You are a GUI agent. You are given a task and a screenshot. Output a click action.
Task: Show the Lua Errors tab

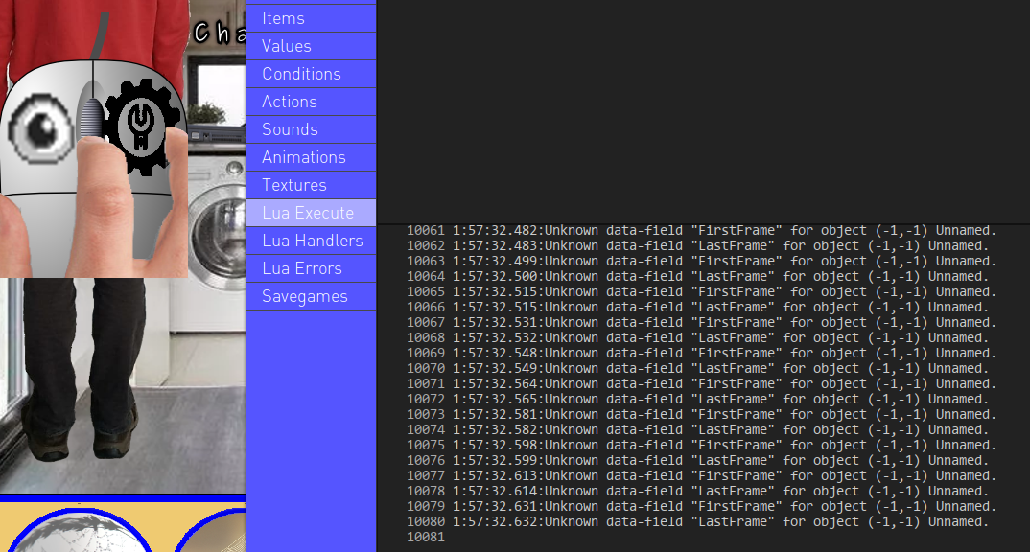pyautogui.click(x=312, y=268)
